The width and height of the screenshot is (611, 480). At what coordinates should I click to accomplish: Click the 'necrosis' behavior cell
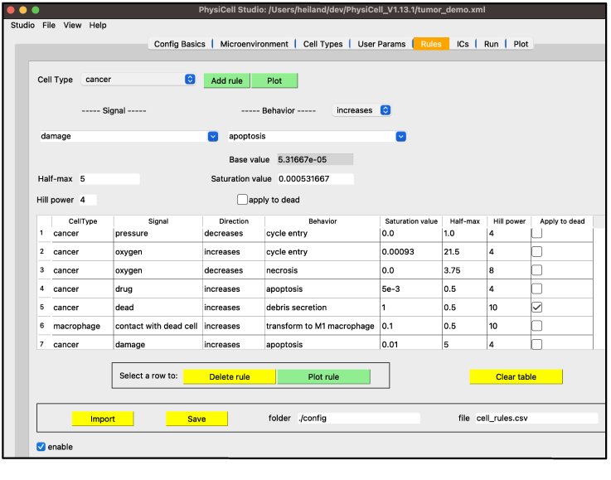[322, 270]
